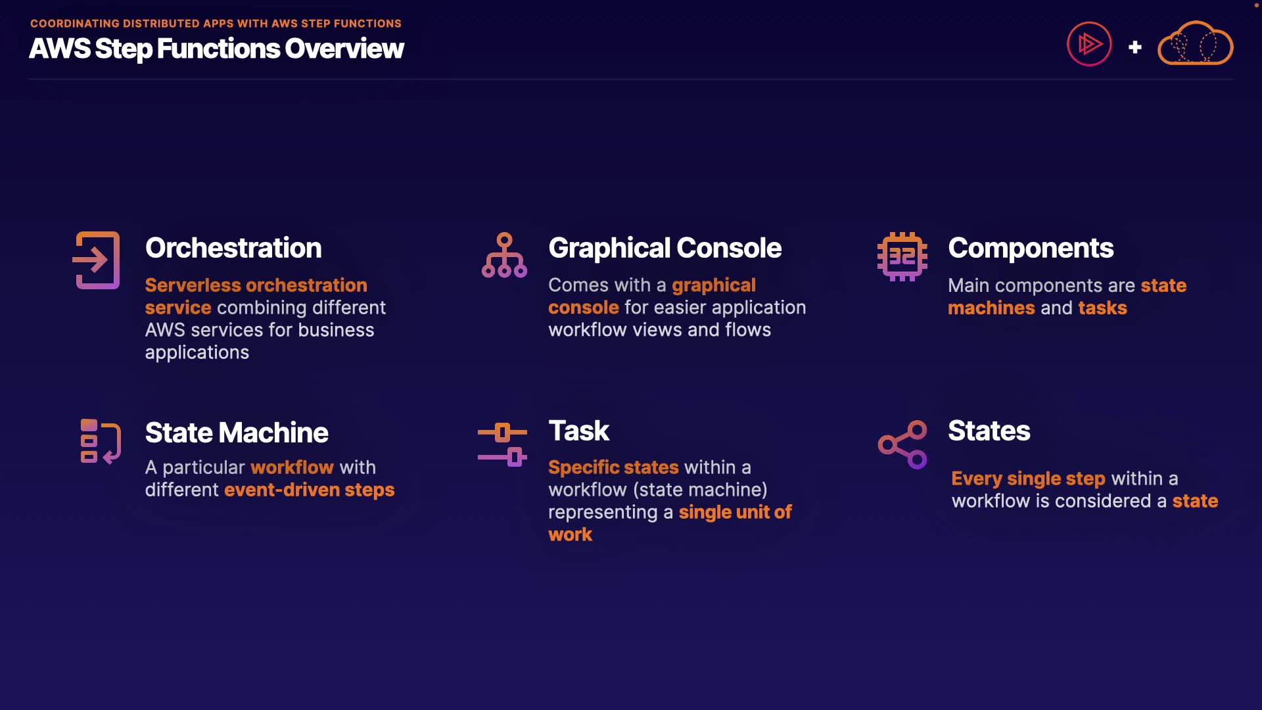Click 'Every single step' highlighted text
Viewport: 1262px width, 710px height.
(1028, 479)
